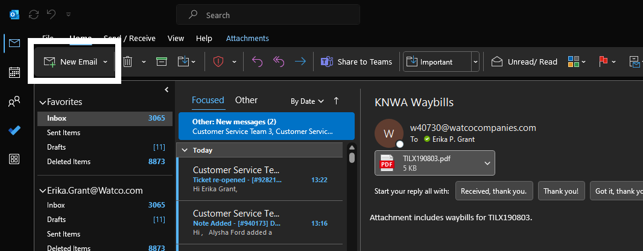
Task: Open the Help ribbon tab
Action: point(204,38)
